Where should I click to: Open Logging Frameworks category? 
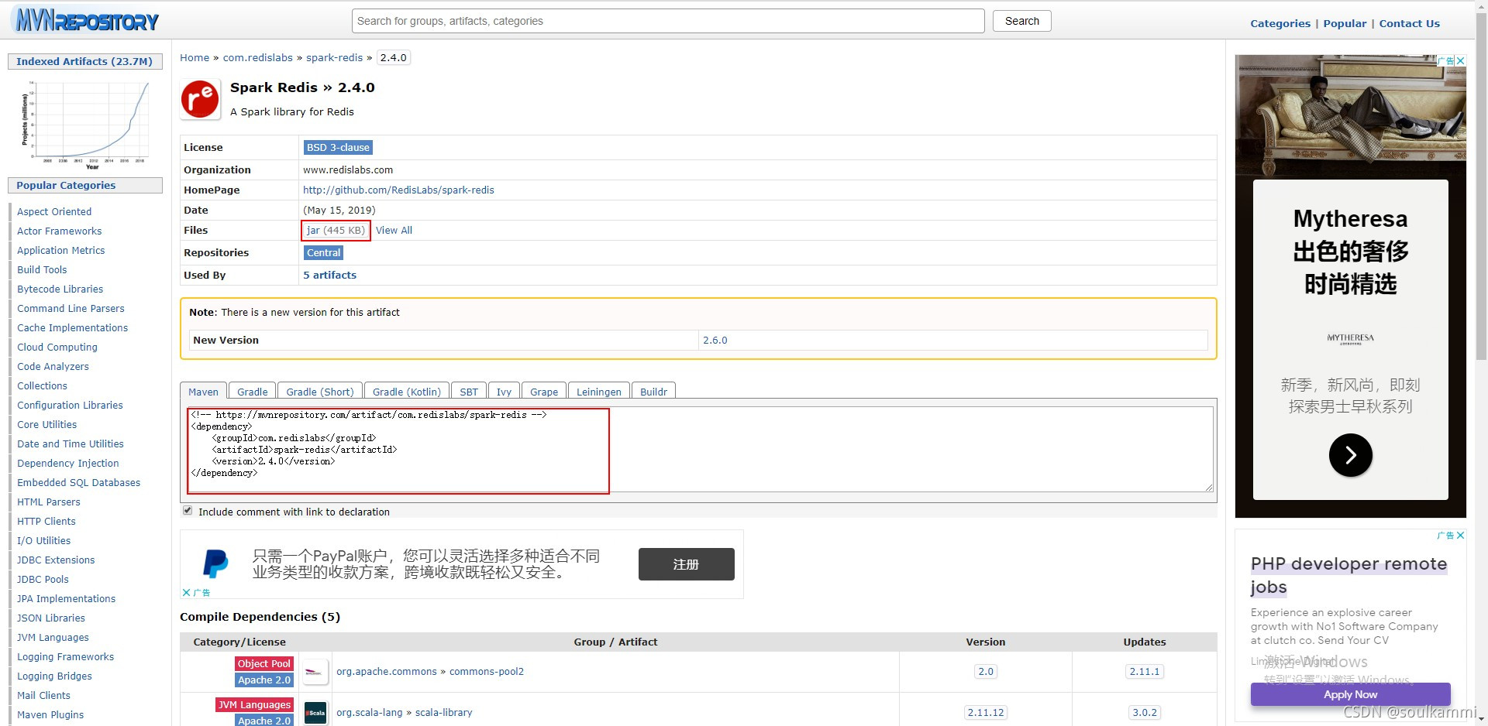pos(66,656)
